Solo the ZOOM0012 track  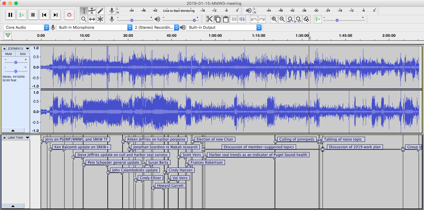pos(23,54)
